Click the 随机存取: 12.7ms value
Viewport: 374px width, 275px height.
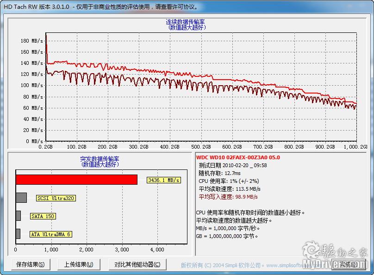(x=219, y=173)
